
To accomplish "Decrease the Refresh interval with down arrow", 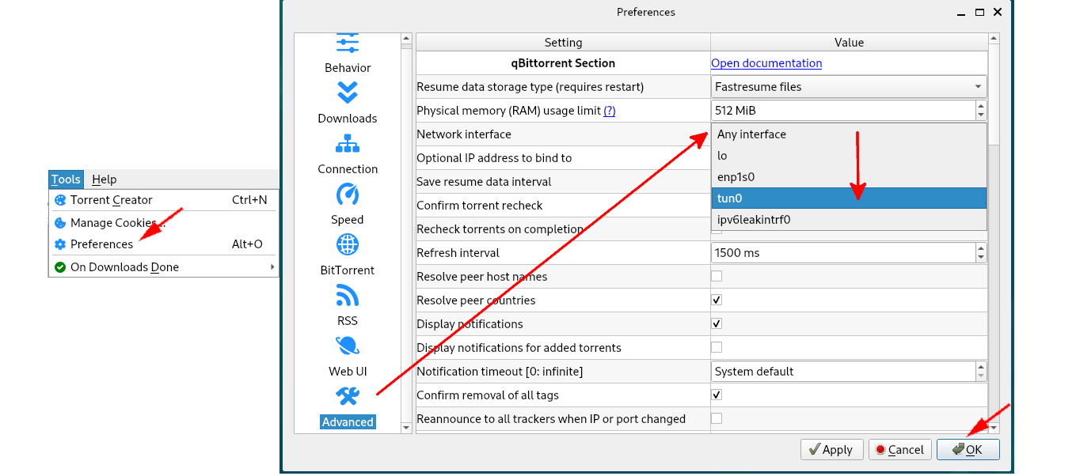I will coord(982,258).
